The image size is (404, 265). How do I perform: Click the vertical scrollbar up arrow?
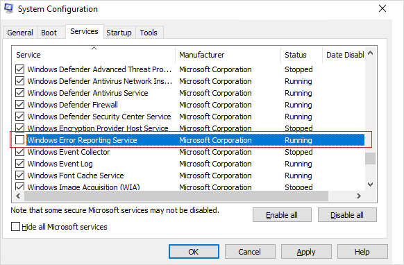coord(371,53)
